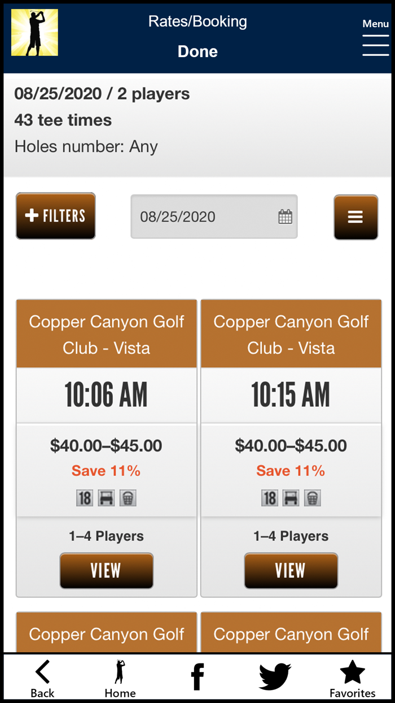Screen dimensions: 395x703
Task: Select the Rates/Booking header title
Action: pos(197,21)
